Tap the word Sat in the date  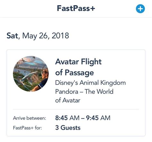(13, 36)
